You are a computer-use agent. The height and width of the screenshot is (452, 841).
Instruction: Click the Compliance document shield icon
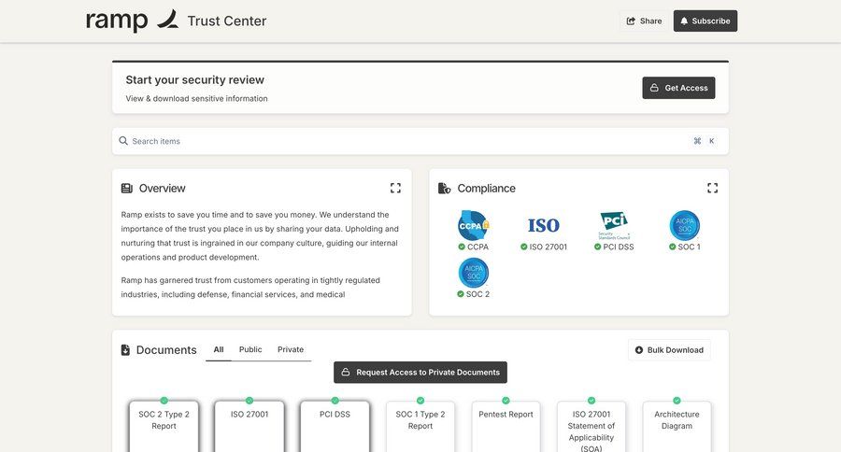(x=444, y=189)
